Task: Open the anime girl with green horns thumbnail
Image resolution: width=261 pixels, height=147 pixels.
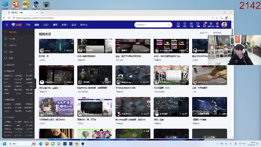Action: click(x=56, y=107)
